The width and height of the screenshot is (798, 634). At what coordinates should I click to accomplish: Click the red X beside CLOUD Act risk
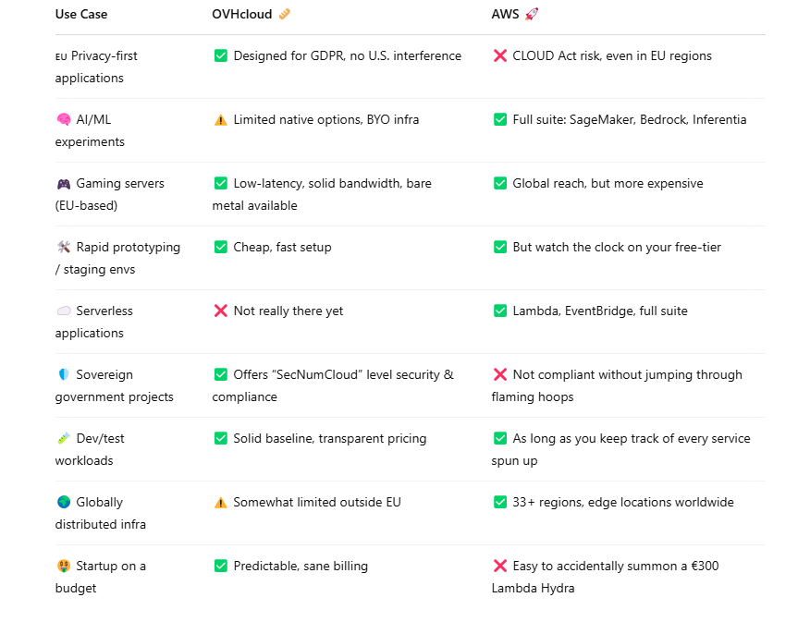[x=500, y=55]
